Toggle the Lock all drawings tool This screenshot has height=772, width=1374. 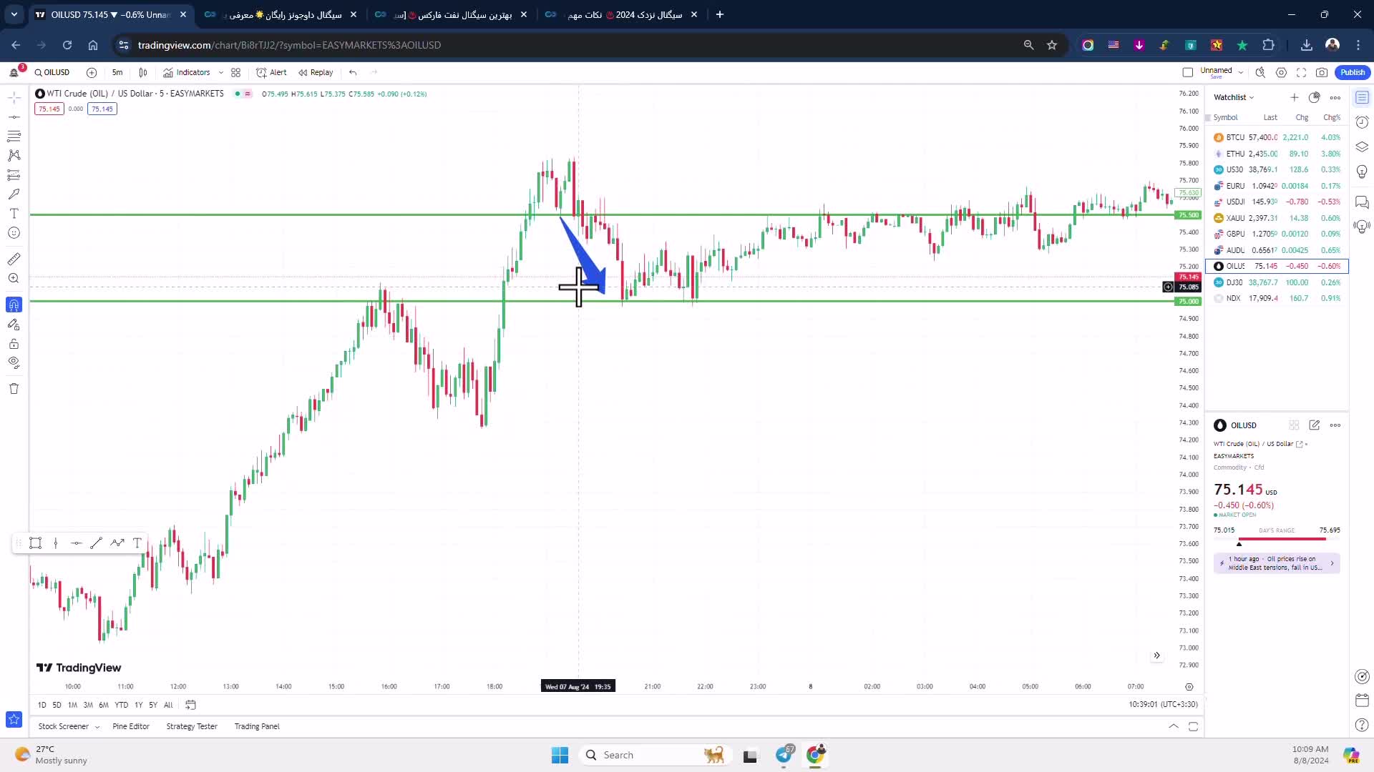(x=14, y=344)
